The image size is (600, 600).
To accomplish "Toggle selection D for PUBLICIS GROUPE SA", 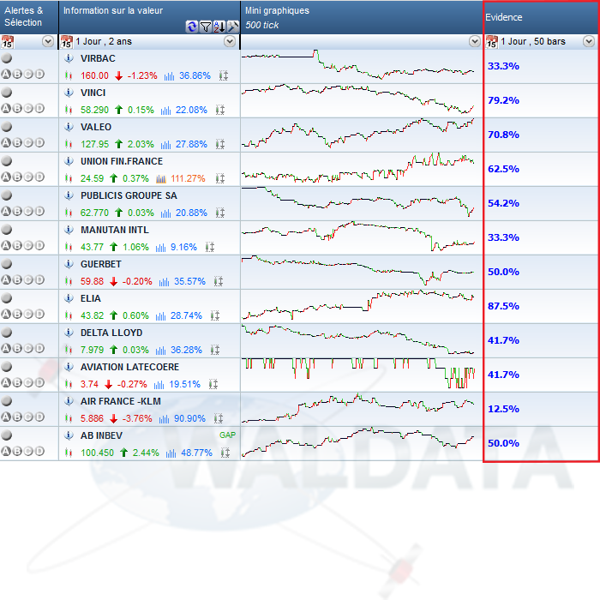I will pos(39,211).
